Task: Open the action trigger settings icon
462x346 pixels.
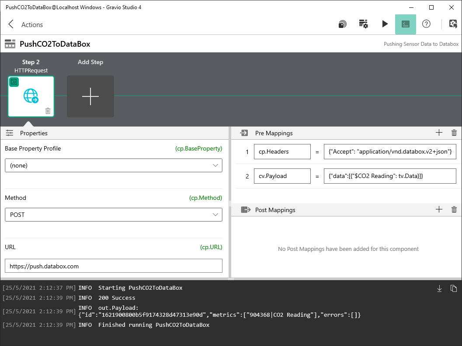Action: pos(363,24)
